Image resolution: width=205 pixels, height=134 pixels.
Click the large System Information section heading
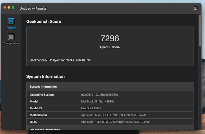click(x=45, y=76)
